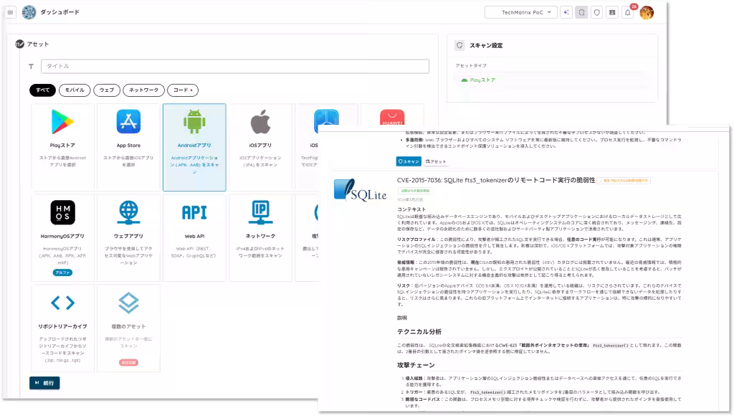Choose the Web API asset card
This screenshot has height=416, width=734.
[x=194, y=237]
